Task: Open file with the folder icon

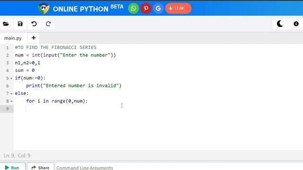Action: (x=6, y=24)
